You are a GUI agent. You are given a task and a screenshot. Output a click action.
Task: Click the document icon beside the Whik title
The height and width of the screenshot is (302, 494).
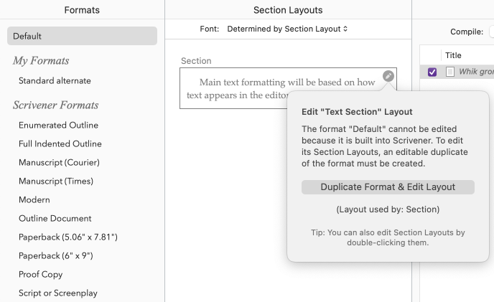coord(450,72)
